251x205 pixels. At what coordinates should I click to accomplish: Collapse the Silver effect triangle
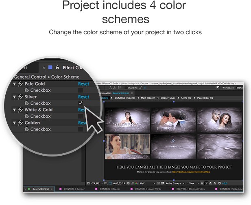[14, 97]
